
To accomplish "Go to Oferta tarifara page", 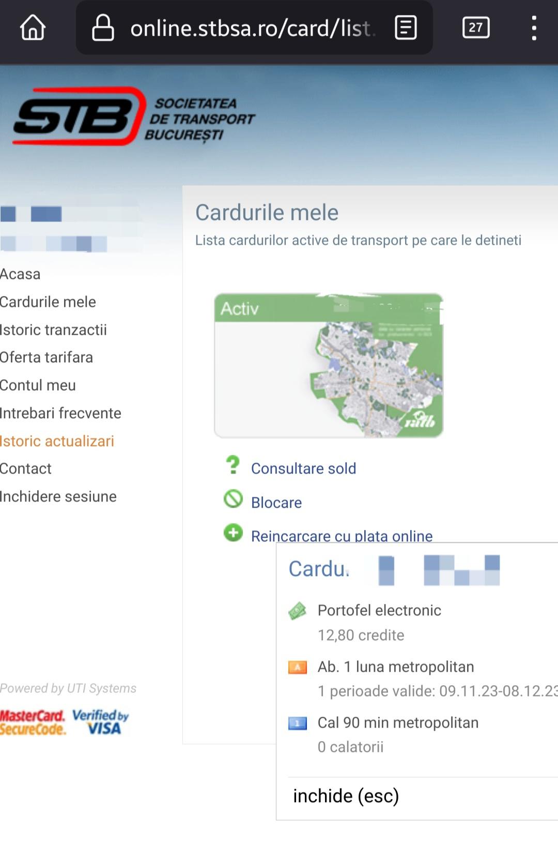I will pyautogui.click(x=47, y=358).
